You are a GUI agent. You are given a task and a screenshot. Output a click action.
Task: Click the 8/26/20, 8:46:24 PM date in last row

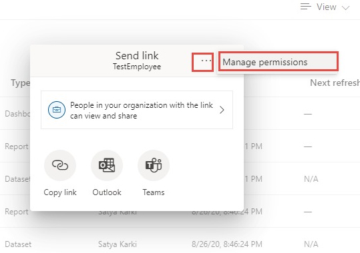[x=227, y=244]
